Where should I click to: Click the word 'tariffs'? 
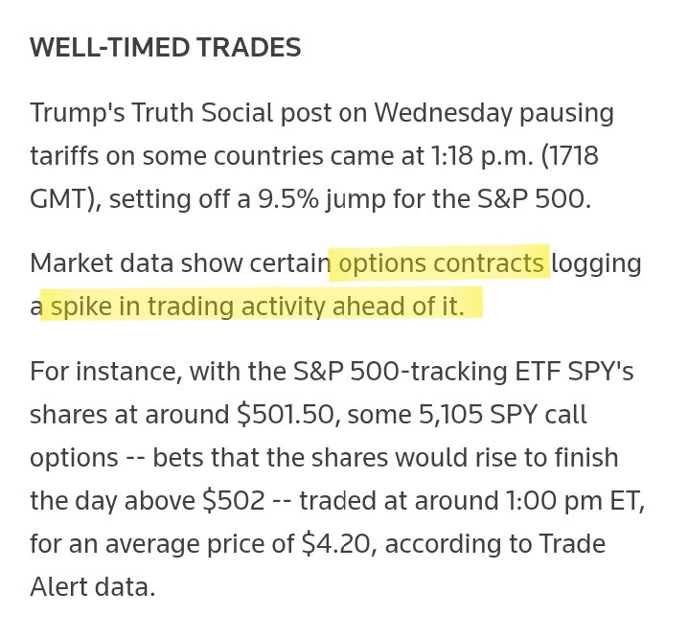64,156
